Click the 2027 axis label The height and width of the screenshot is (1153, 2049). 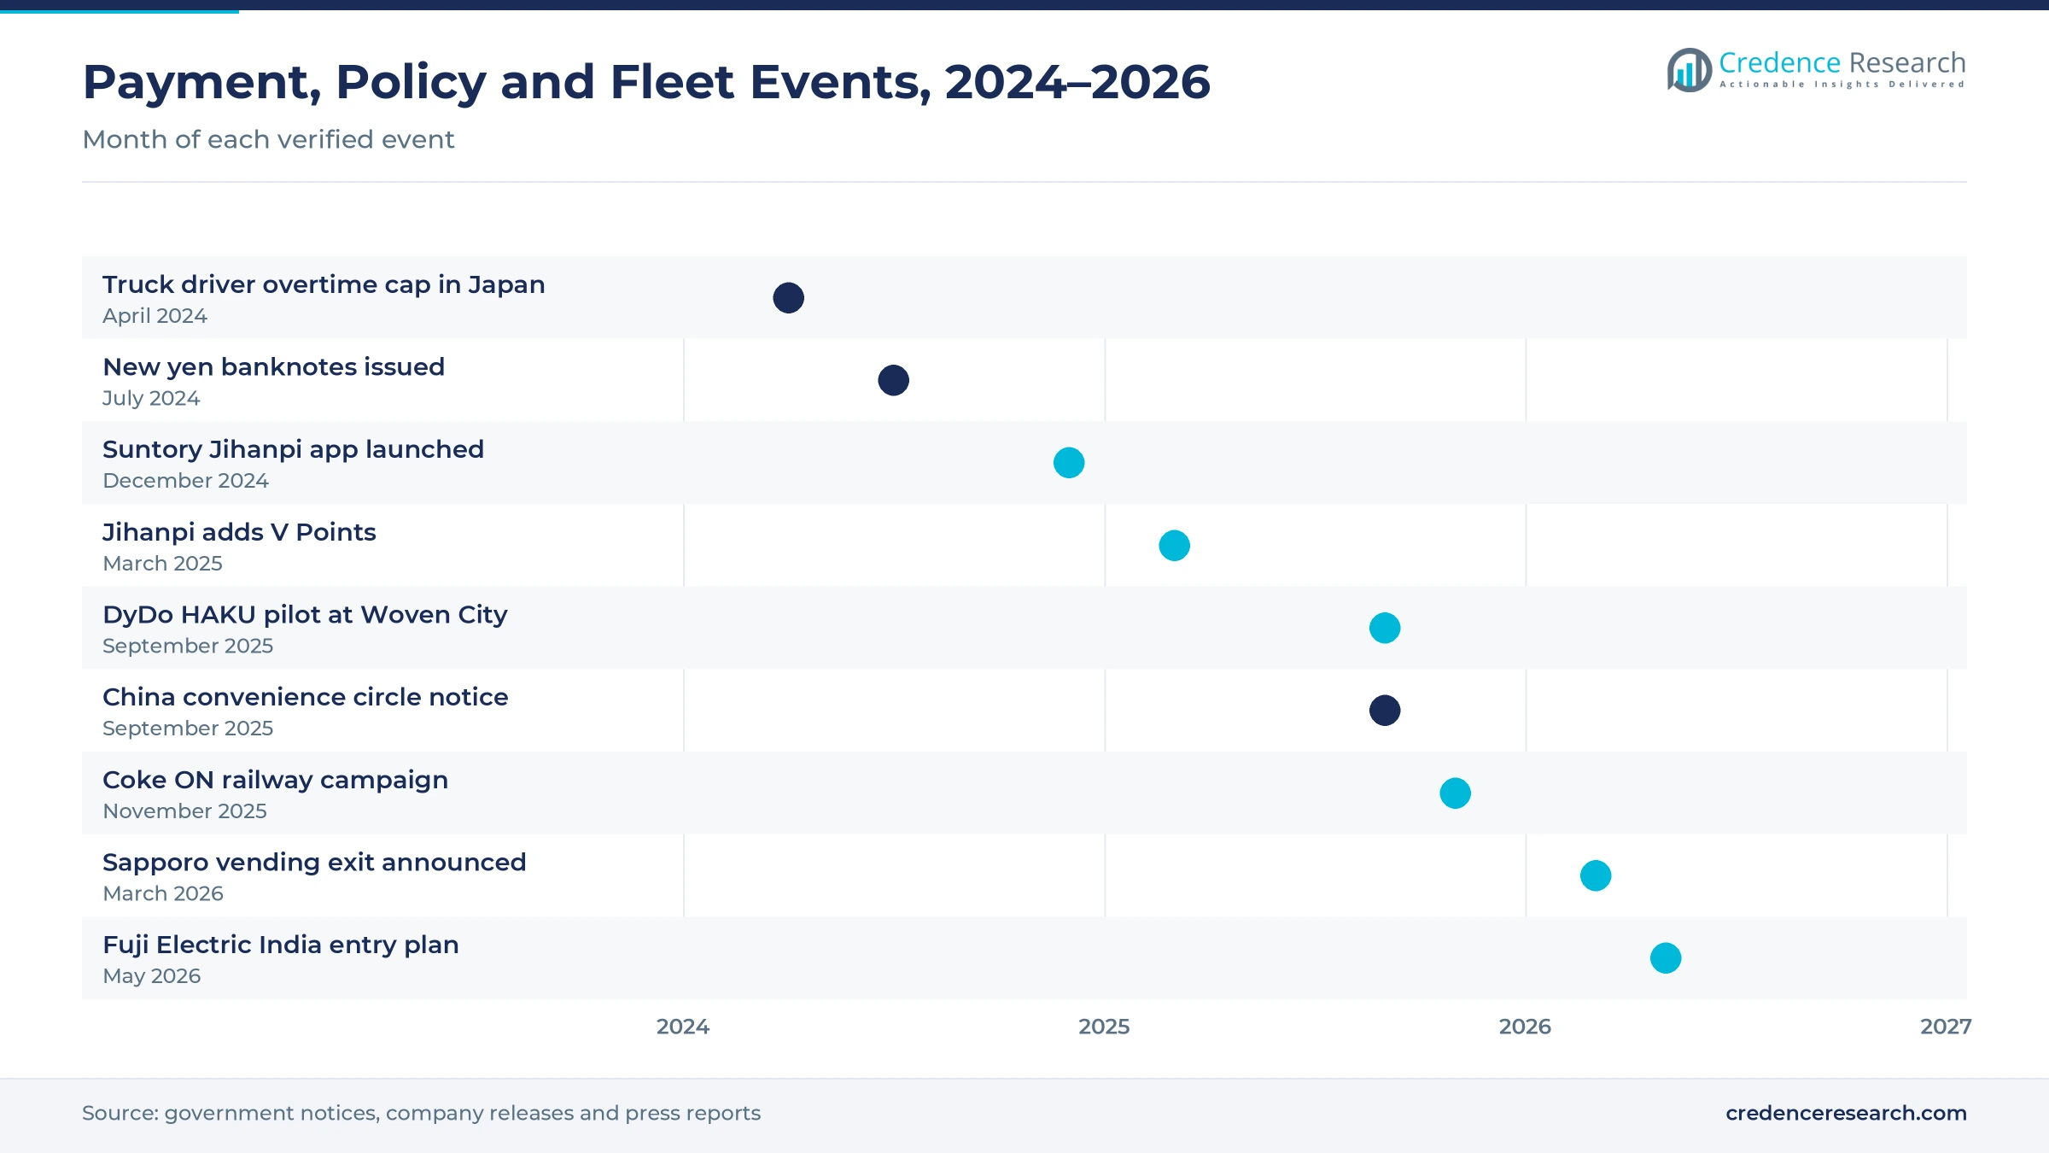[x=1946, y=1027]
